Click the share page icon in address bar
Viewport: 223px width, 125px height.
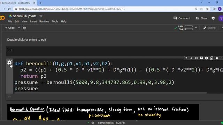click(x=202, y=9)
